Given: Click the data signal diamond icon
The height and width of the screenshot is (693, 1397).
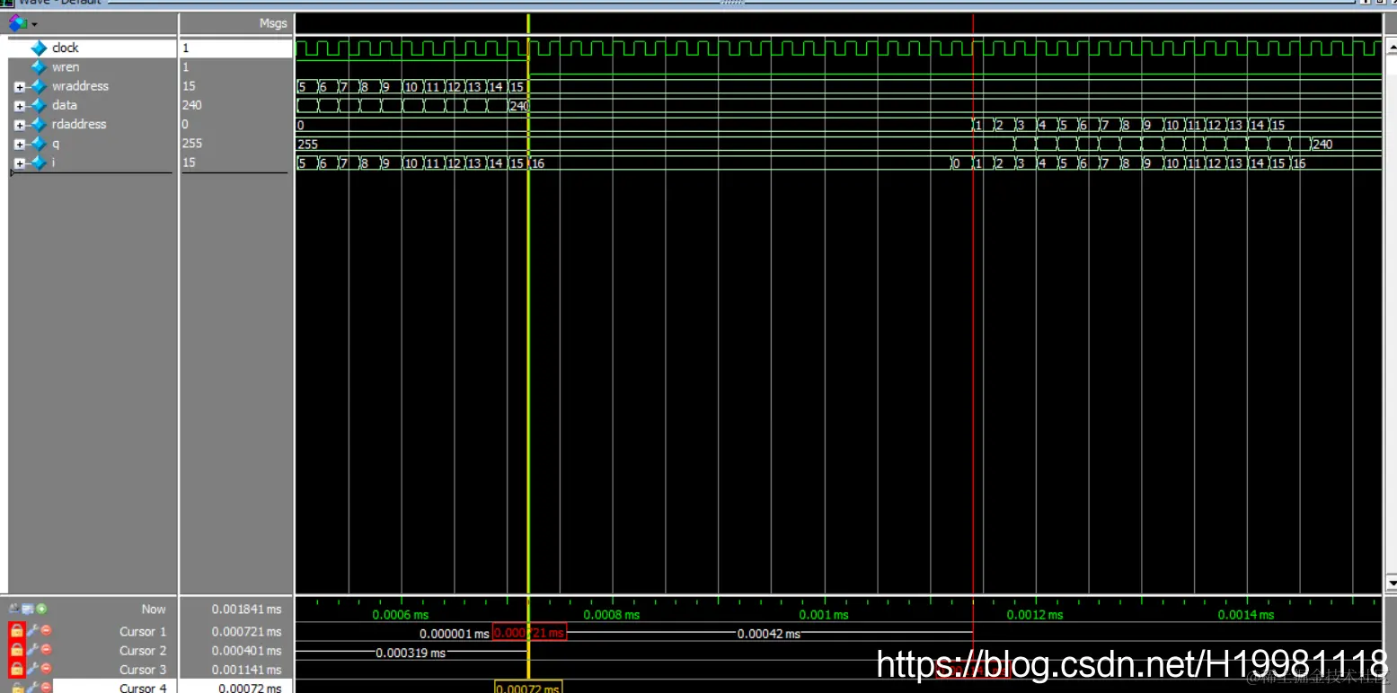Looking at the screenshot, I should click(39, 105).
